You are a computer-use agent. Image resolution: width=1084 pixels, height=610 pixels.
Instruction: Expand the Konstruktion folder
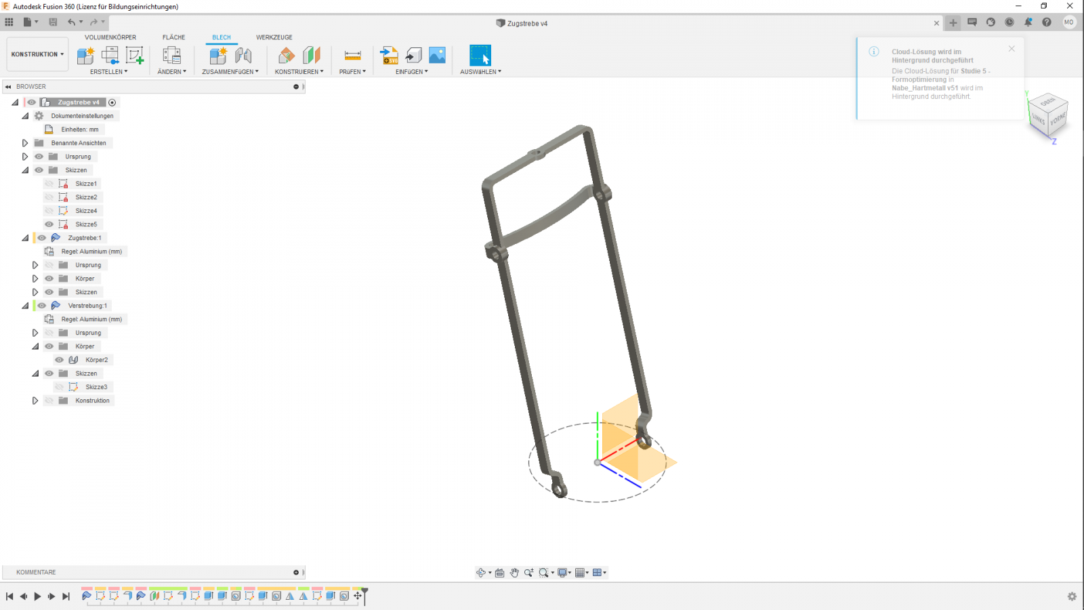35,401
